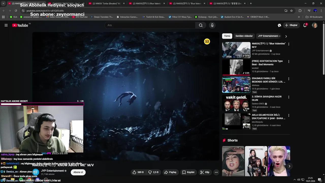Select the Seriden videolar chip

[244, 36]
